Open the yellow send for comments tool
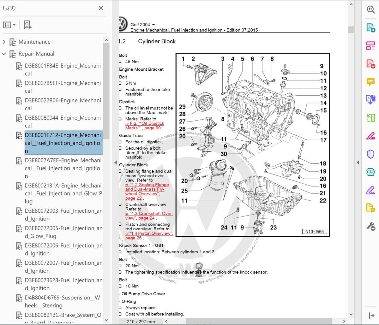The height and width of the screenshot is (325, 379). tap(370, 208)
